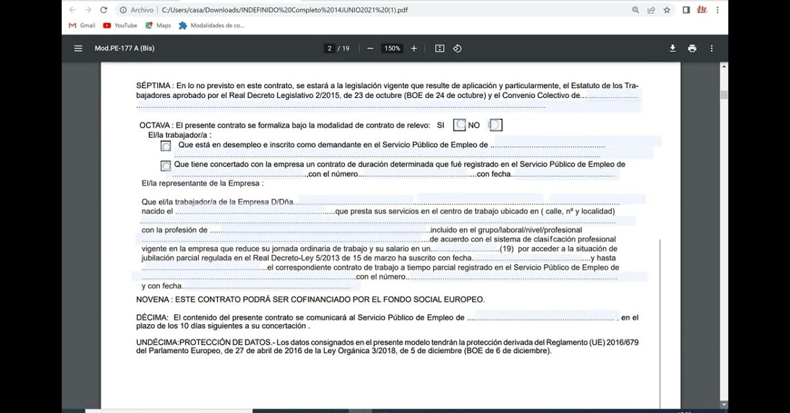The width and height of the screenshot is (790, 413).
Task: Bookmark this page with the star icon
Action: click(667, 10)
